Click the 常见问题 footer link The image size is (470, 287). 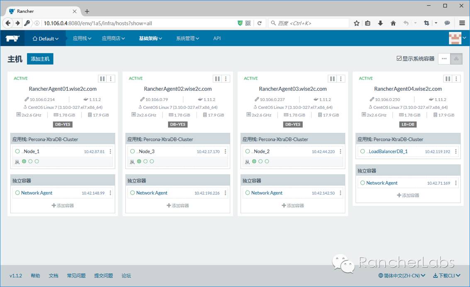click(76, 276)
